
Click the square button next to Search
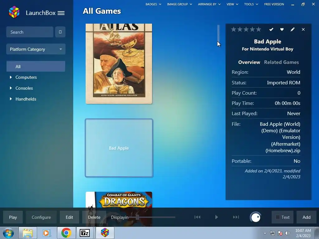click(x=60, y=32)
